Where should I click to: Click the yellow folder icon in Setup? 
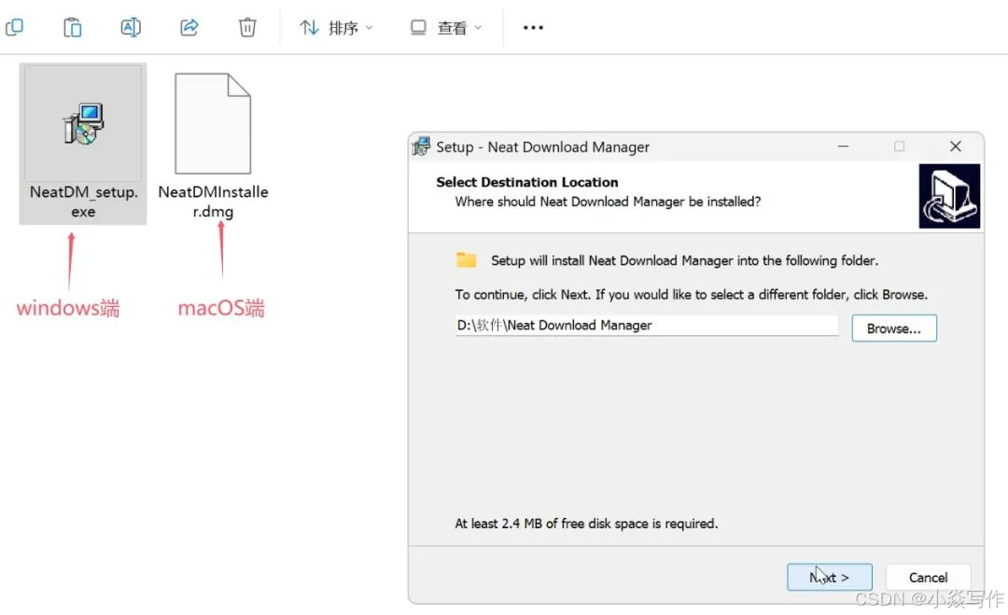(466, 259)
